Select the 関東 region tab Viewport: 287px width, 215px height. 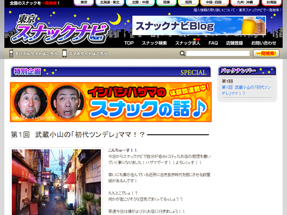tap(166, 2)
